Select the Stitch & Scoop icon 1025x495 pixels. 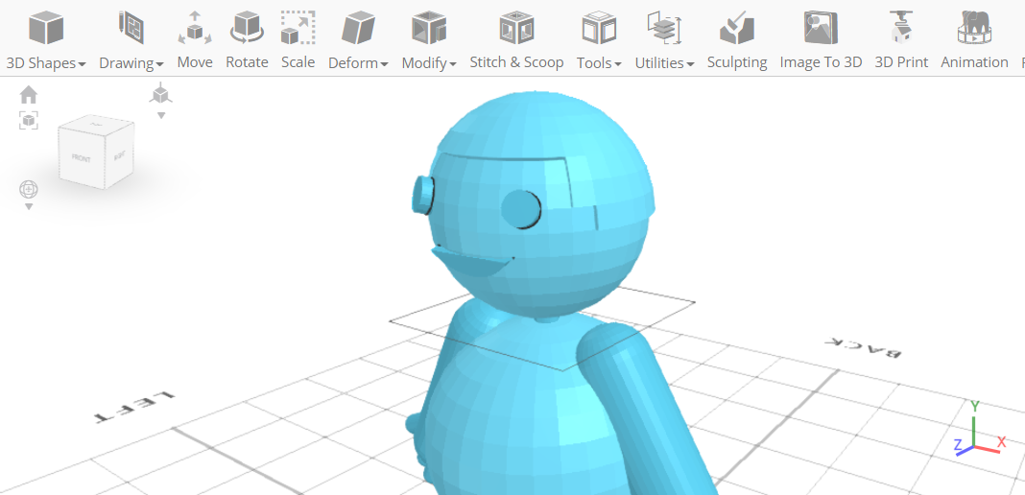coord(516,28)
